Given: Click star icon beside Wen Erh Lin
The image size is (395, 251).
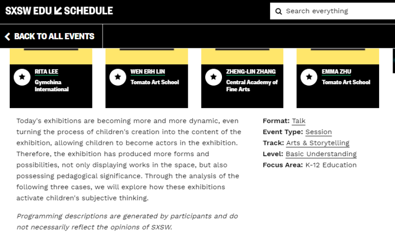Looking at the screenshot, I should 118,77.
